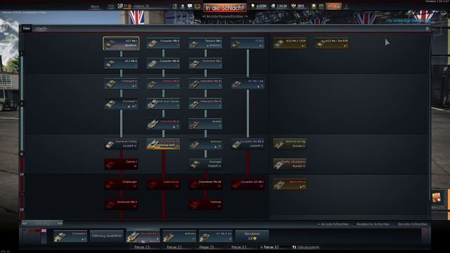Select the locked Comet I card
450x253 pixels.
(121, 164)
